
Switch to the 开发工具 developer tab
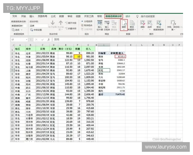point(89,16)
